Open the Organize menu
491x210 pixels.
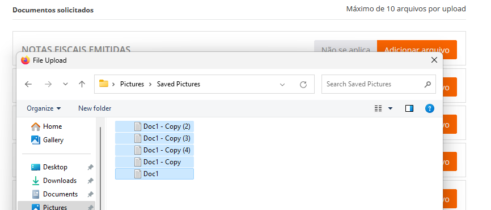click(44, 108)
